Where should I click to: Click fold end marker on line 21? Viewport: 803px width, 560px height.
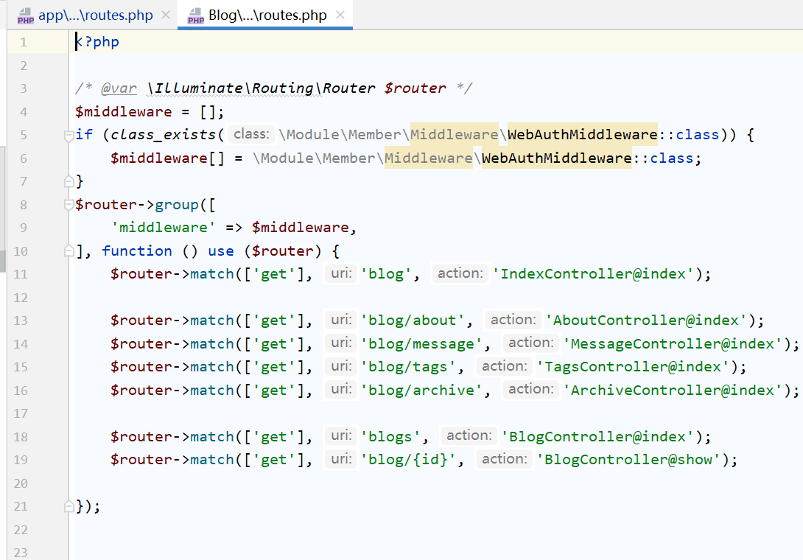click(69, 506)
